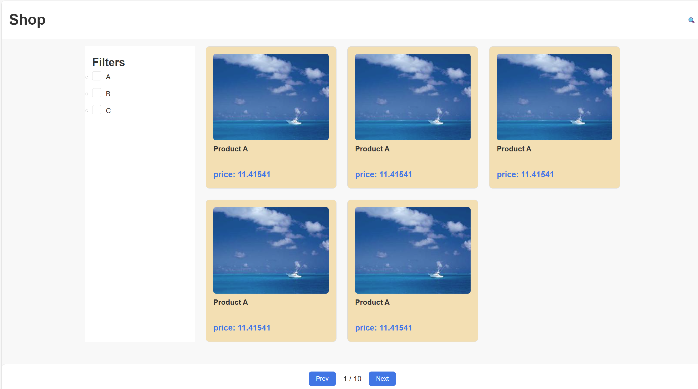698x389 pixels.
Task: Enable the A filter checkbox
Action: (x=97, y=76)
